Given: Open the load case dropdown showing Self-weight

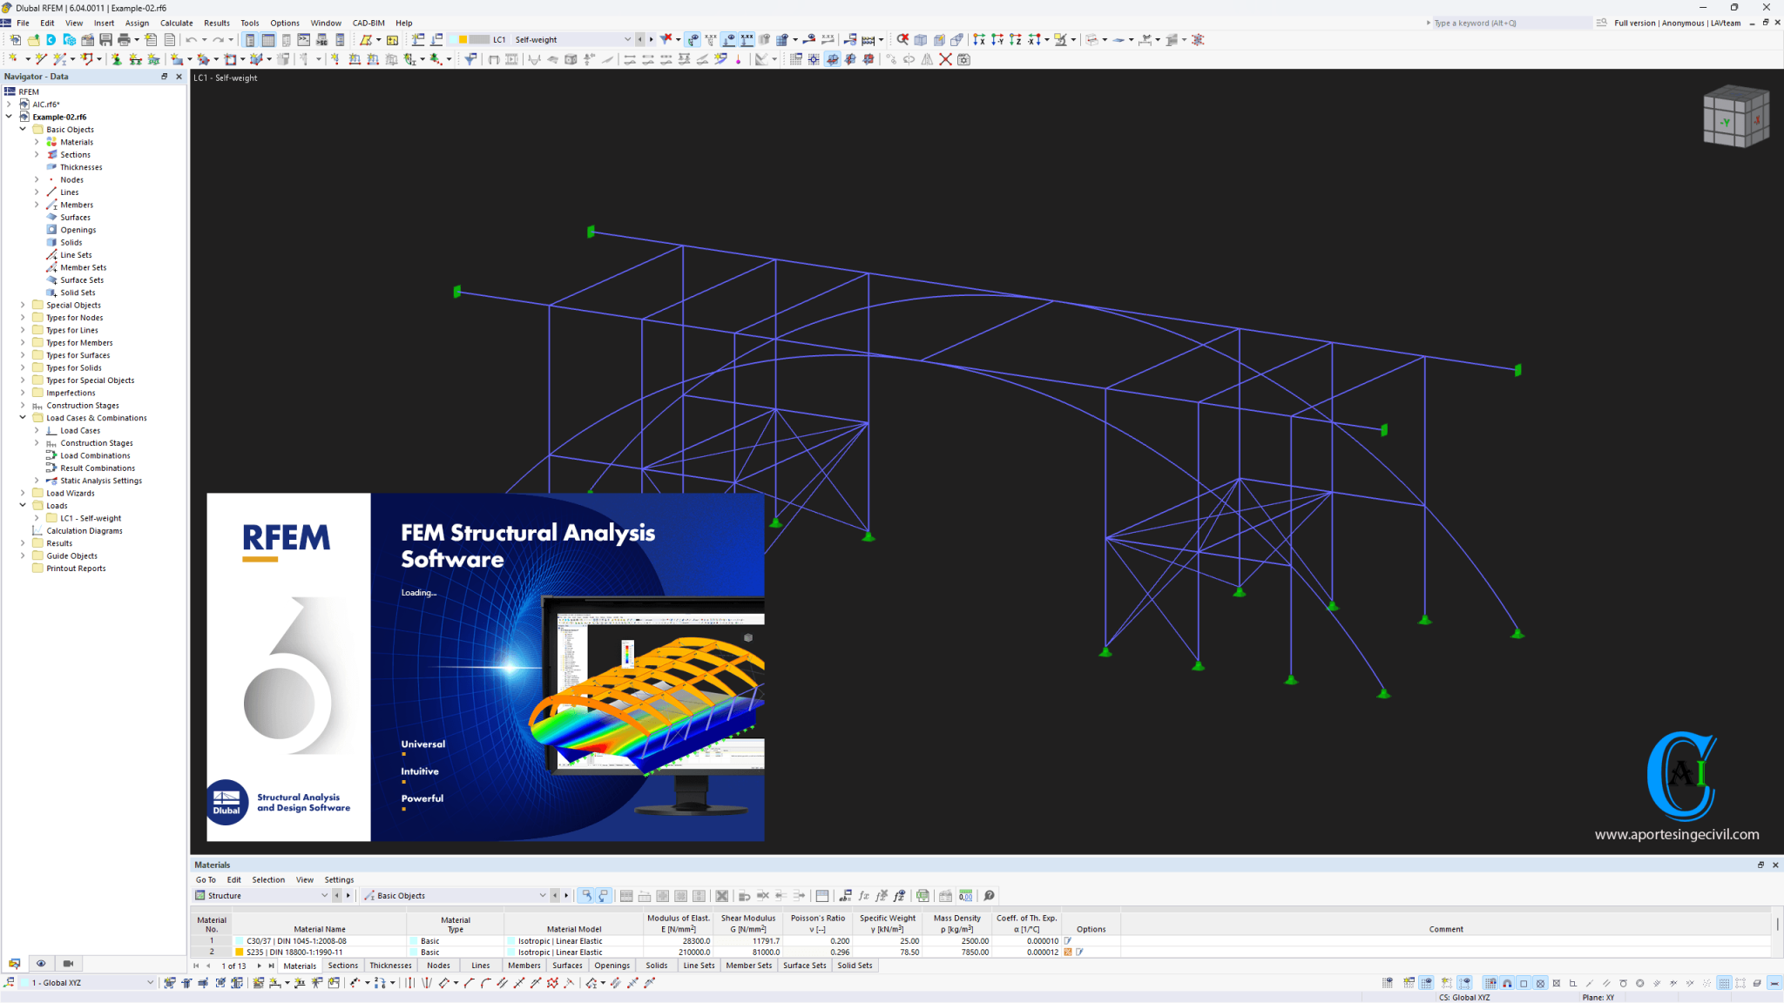Looking at the screenshot, I should pos(629,39).
